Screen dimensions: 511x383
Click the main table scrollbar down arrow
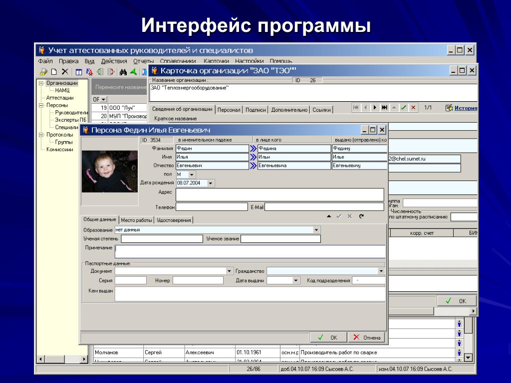coord(468,357)
